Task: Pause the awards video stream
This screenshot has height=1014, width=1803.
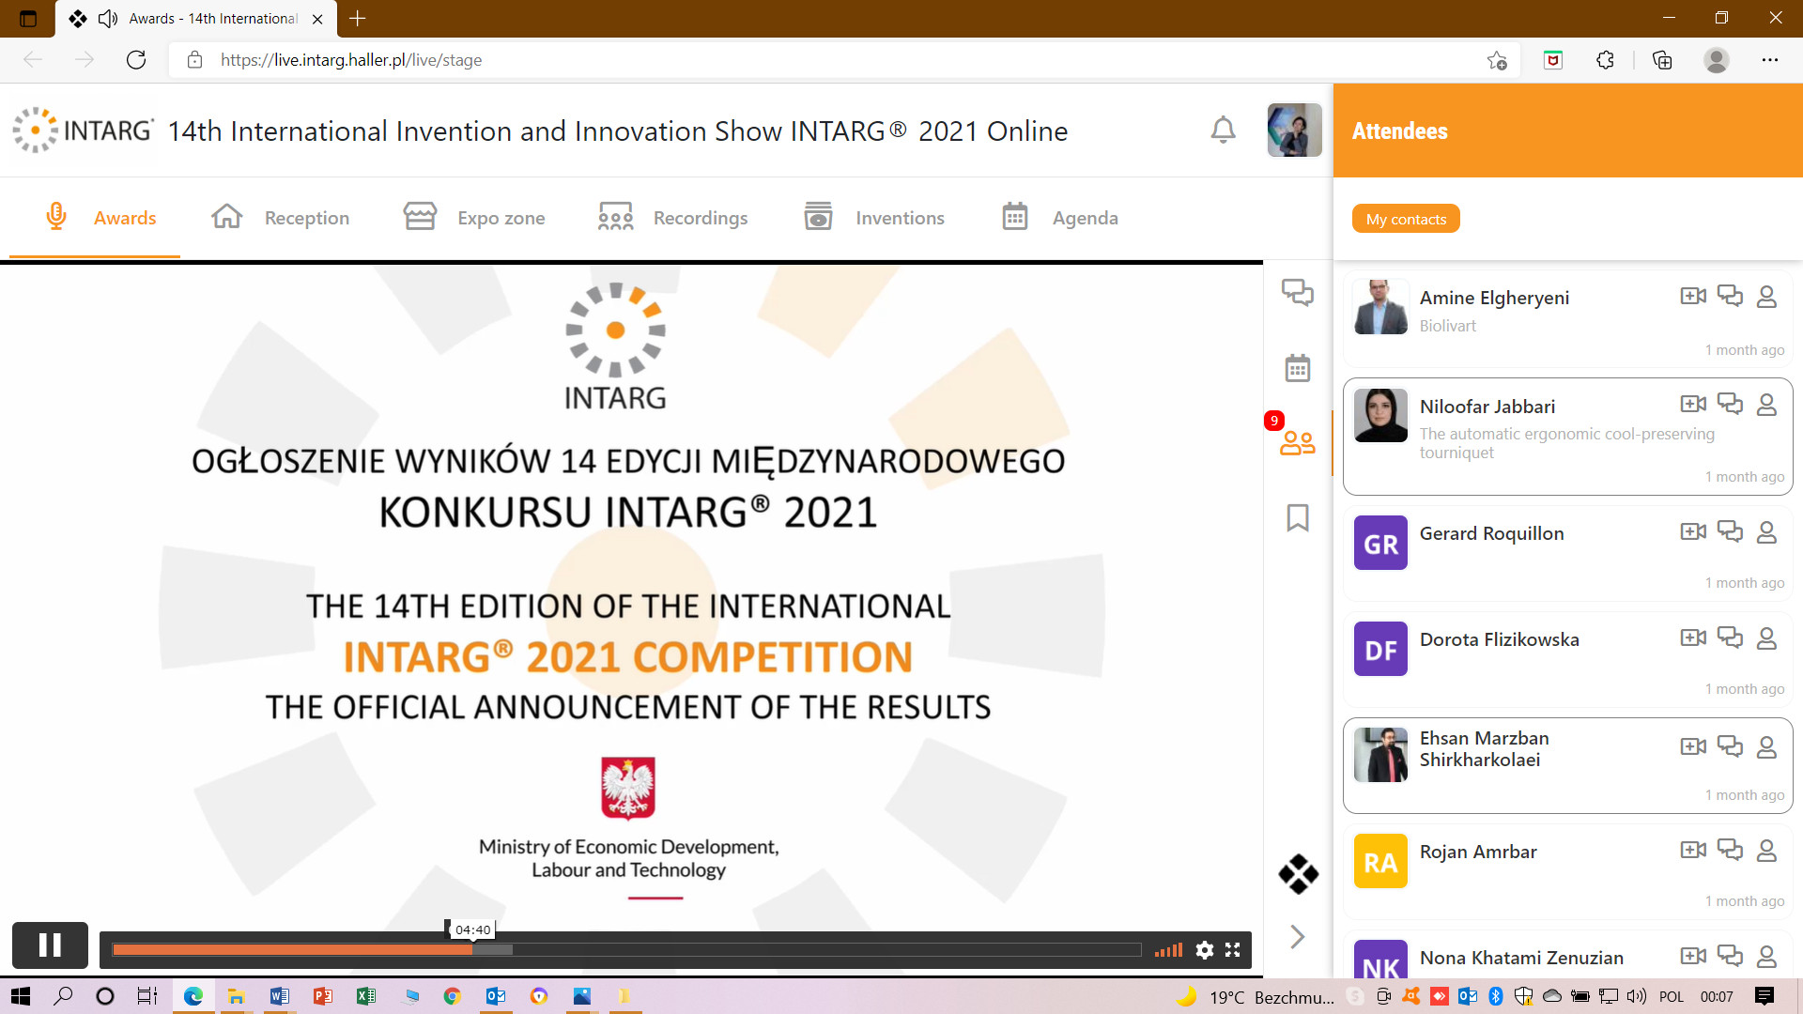Action: 50,945
